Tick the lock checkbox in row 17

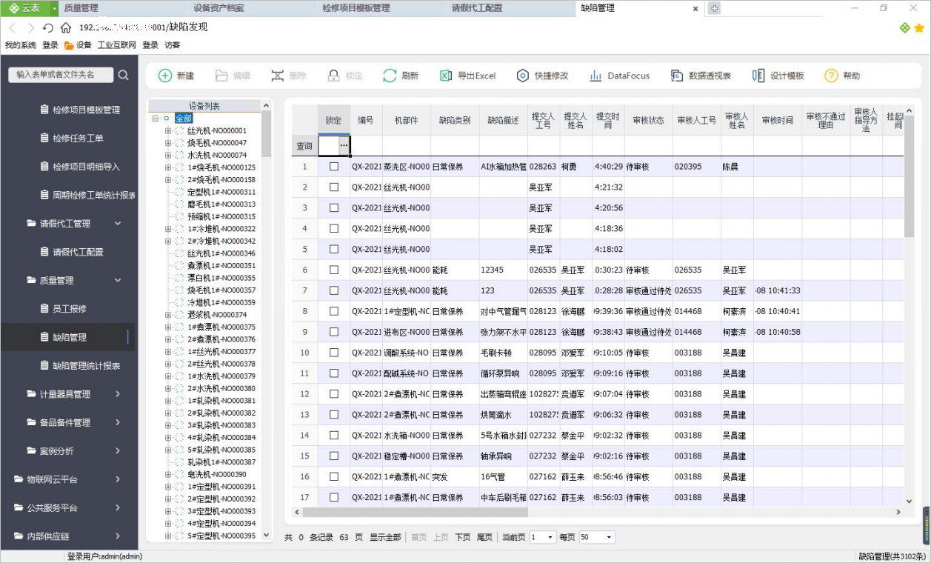tap(334, 497)
